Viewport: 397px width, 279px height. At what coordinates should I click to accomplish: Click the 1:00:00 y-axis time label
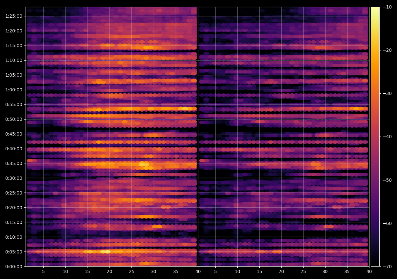[14, 90]
